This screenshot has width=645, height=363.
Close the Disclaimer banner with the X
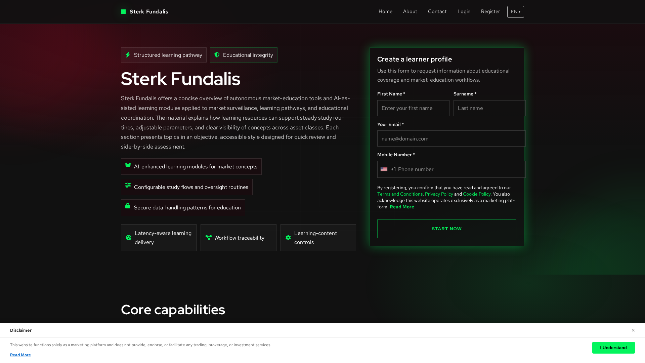click(633, 330)
